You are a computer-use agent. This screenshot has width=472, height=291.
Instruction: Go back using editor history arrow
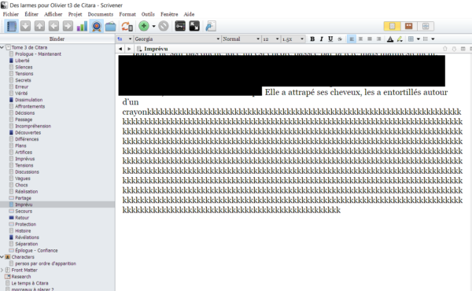tap(120, 49)
